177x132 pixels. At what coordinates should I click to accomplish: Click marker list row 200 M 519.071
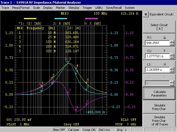(x=49, y=46)
